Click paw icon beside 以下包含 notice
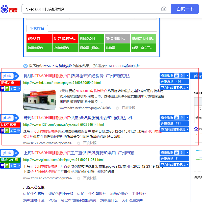 point(26,66)
